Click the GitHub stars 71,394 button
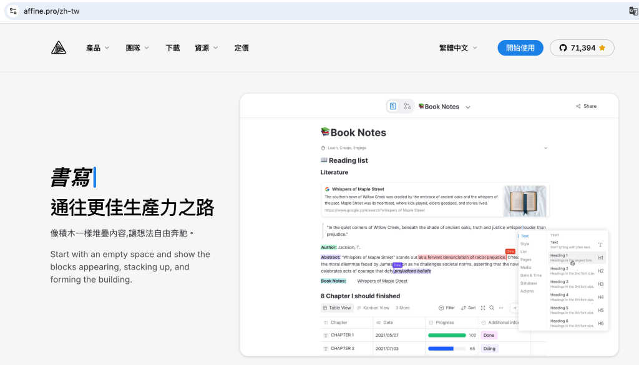 582,47
